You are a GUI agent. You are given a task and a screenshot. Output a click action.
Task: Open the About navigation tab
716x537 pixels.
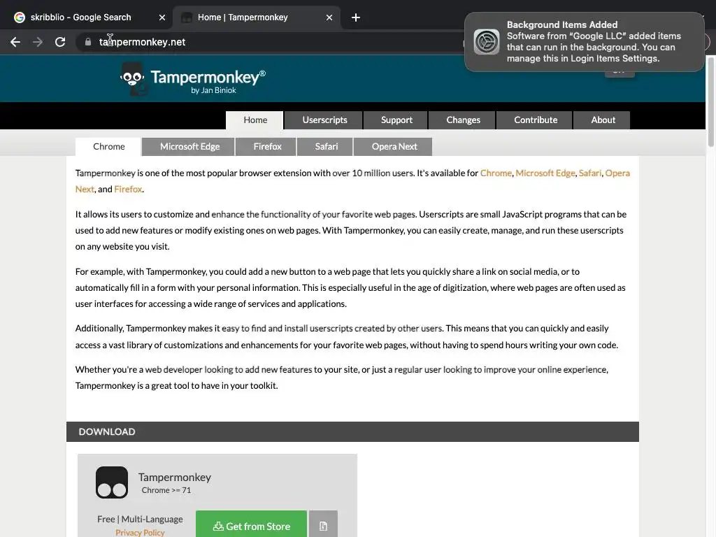(x=603, y=120)
